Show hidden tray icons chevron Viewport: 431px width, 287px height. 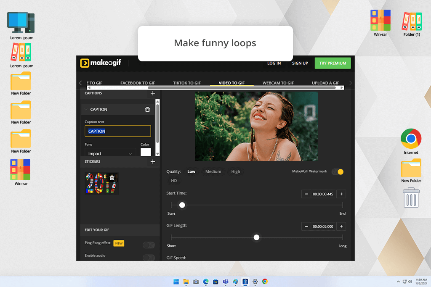click(x=398, y=282)
